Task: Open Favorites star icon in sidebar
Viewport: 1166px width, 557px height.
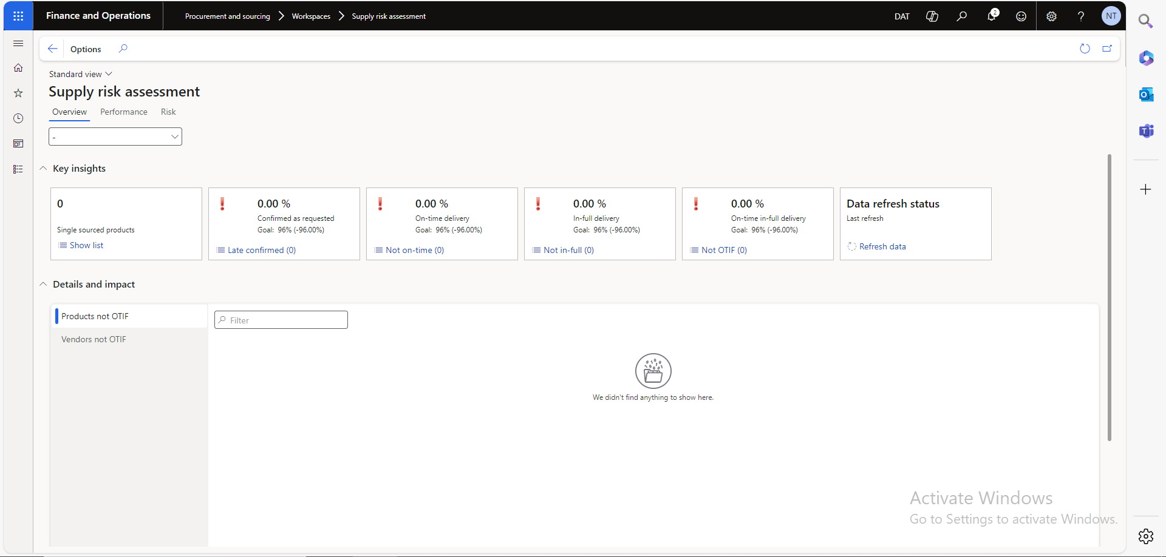Action: coord(18,93)
